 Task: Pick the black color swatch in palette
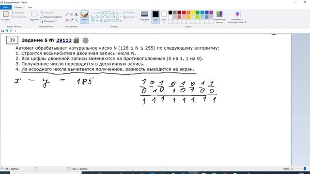(x=170, y=13)
